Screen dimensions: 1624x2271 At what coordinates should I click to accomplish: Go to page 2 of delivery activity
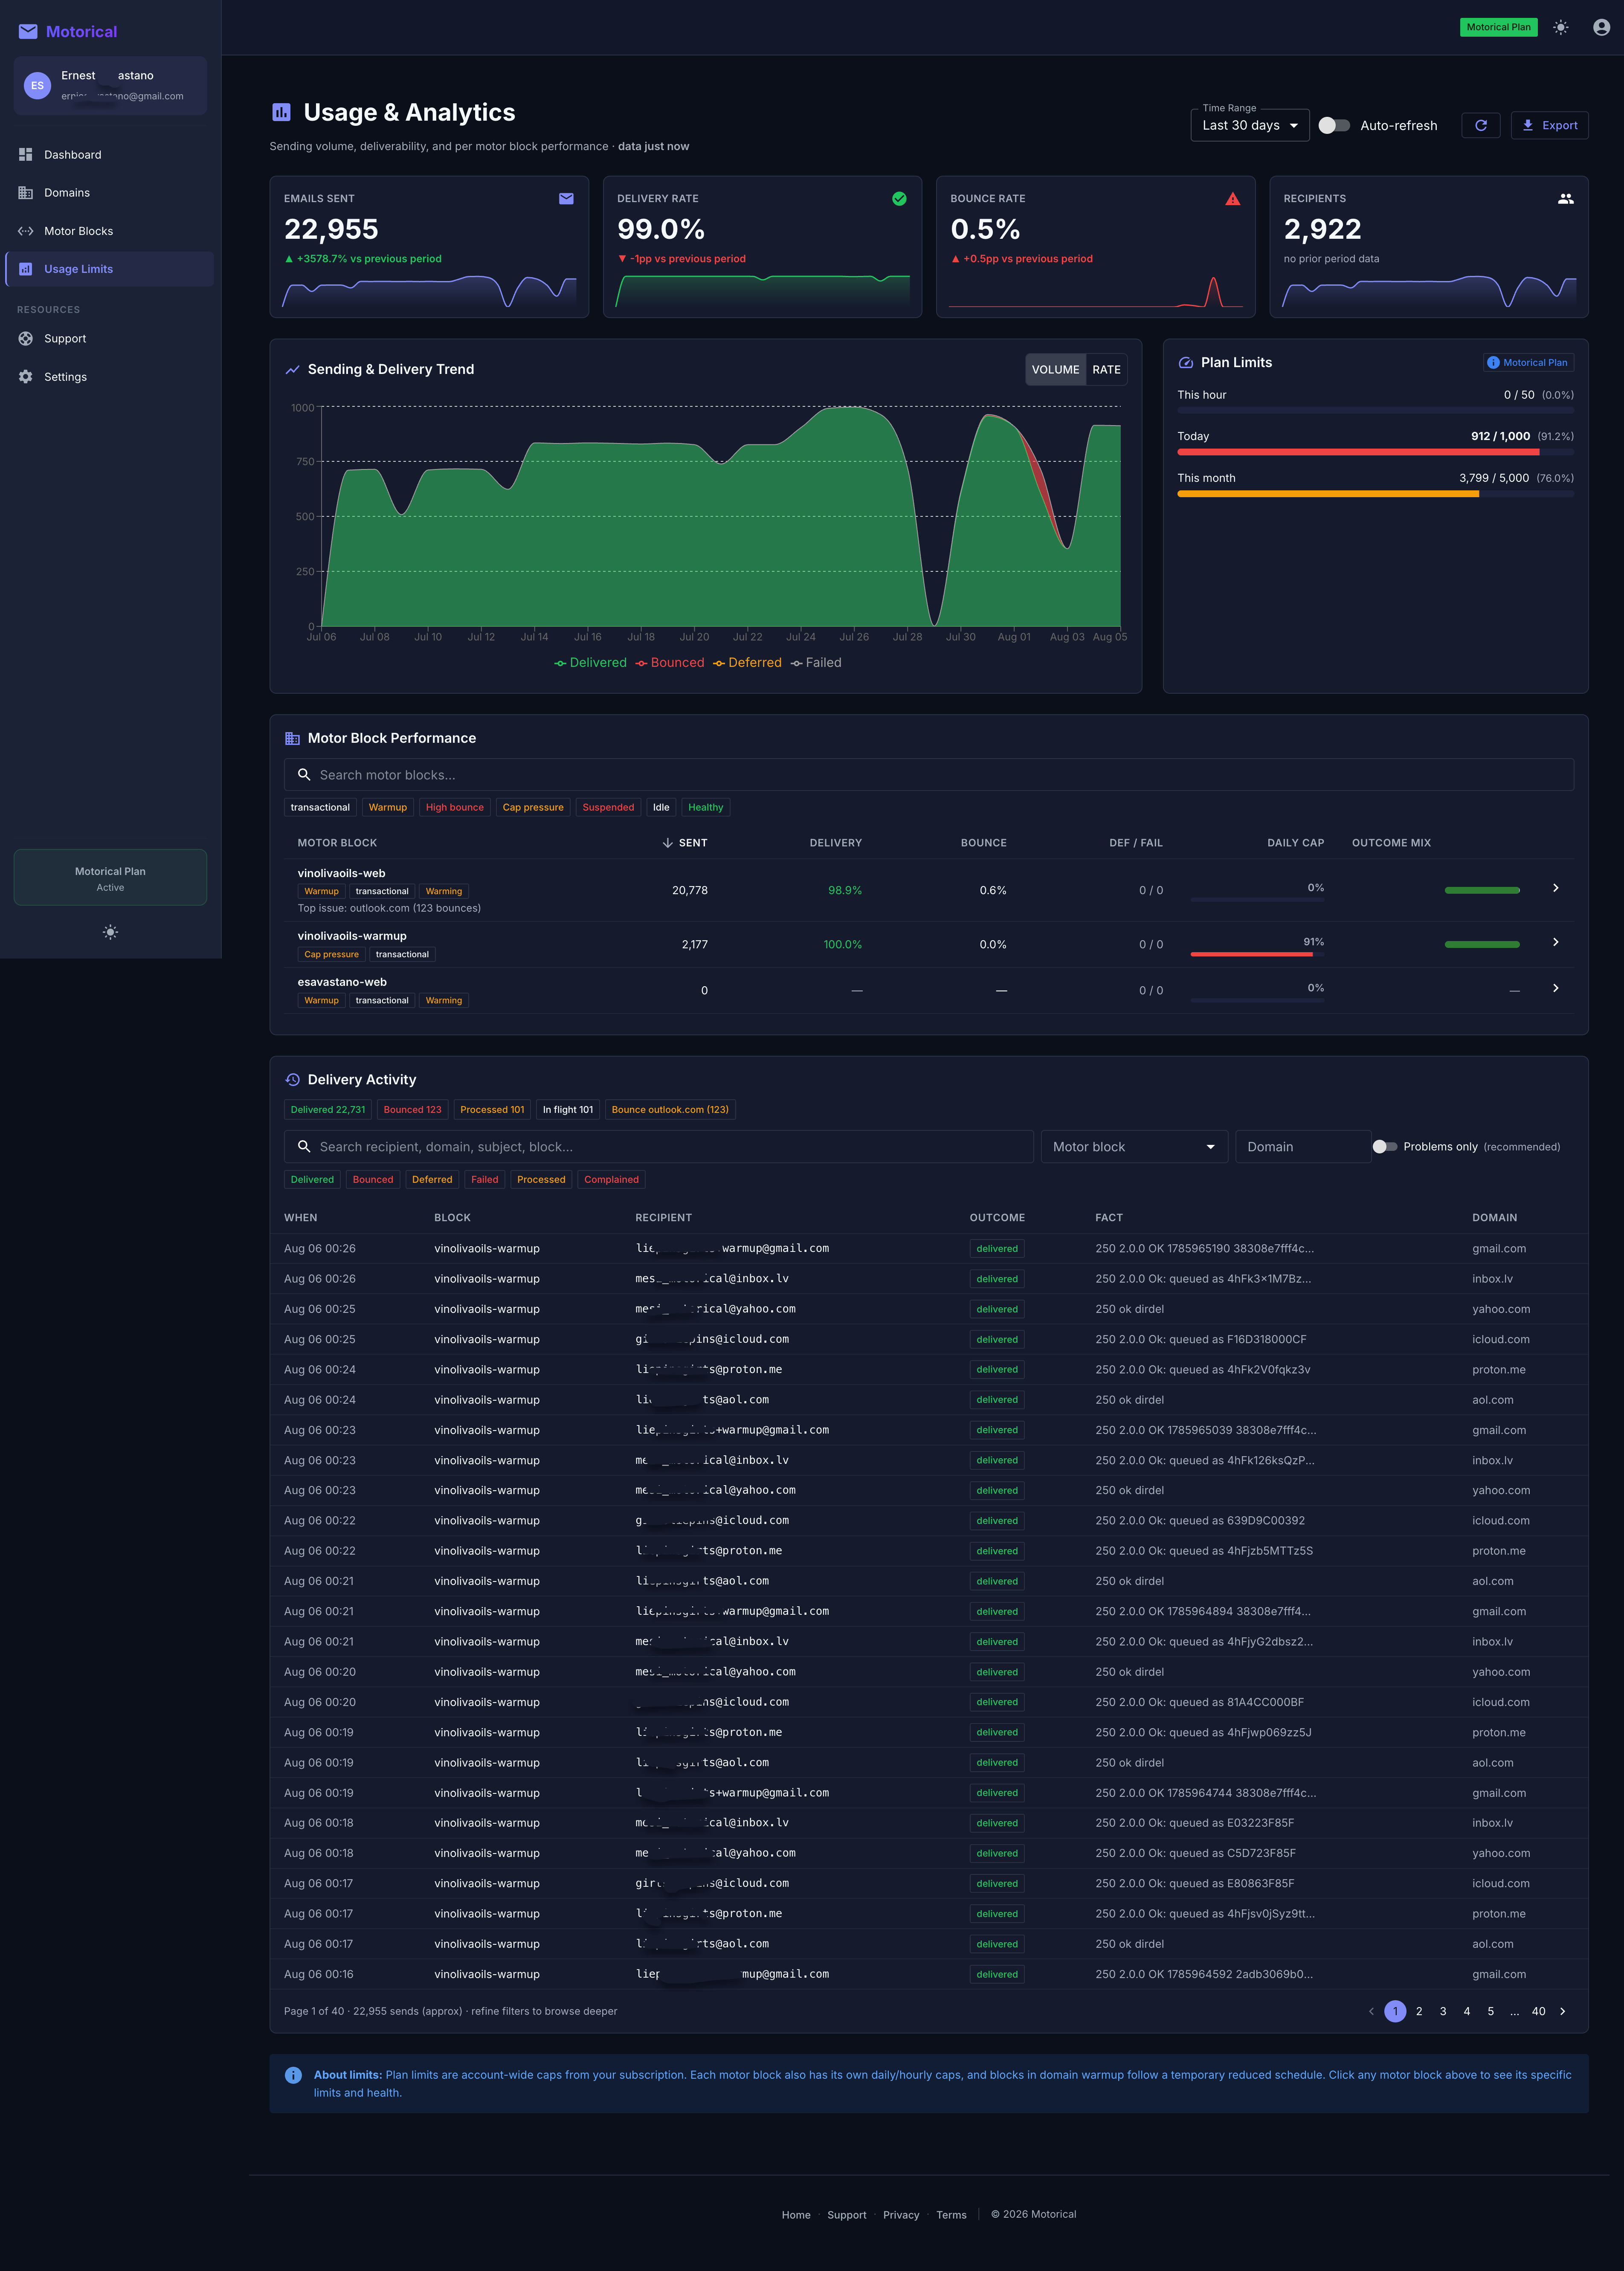point(1419,2011)
